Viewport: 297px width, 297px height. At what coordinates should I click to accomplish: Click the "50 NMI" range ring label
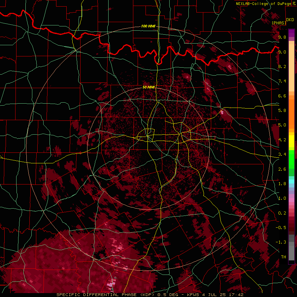pyautogui.click(x=148, y=87)
